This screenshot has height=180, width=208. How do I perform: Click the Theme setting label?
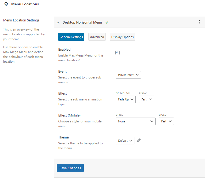coord(63,137)
